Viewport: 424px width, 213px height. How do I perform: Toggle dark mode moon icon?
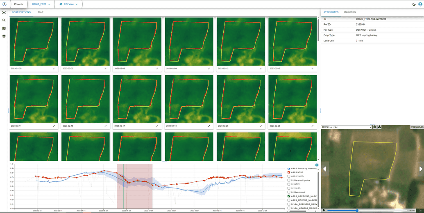414,4
